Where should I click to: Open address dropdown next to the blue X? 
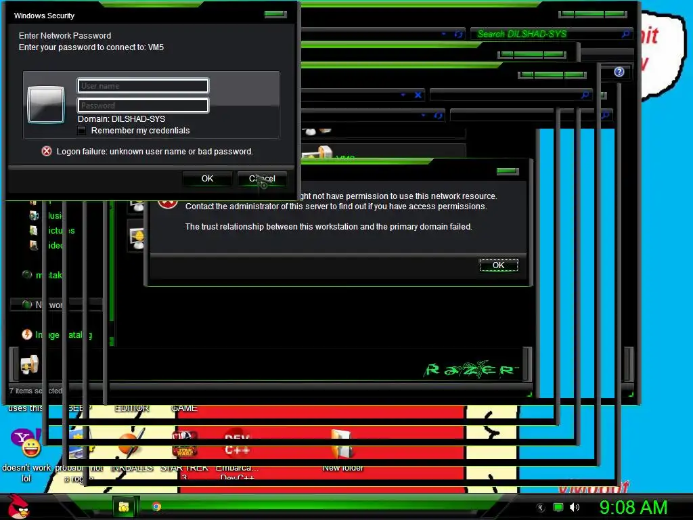tap(403, 95)
